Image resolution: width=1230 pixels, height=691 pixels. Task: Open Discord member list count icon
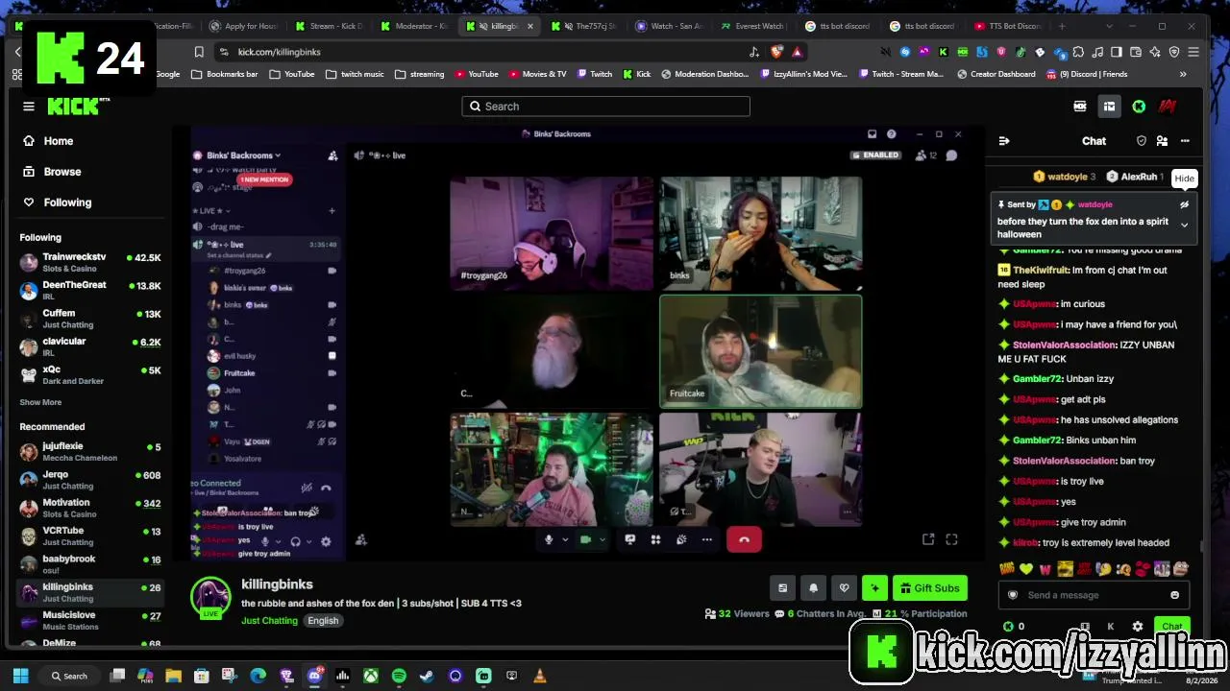tap(926, 155)
